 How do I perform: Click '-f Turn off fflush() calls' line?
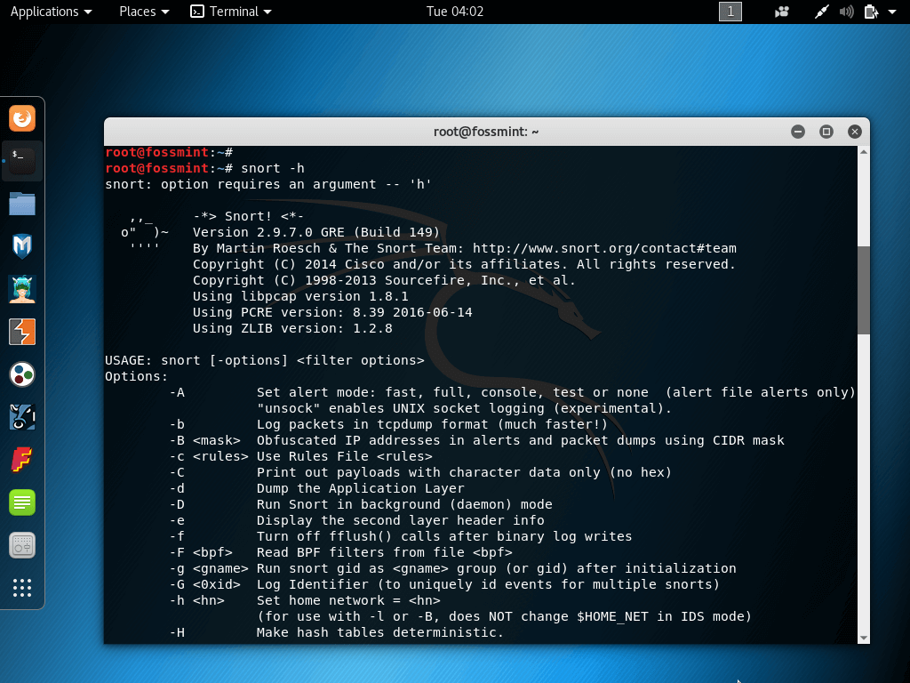click(401, 536)
